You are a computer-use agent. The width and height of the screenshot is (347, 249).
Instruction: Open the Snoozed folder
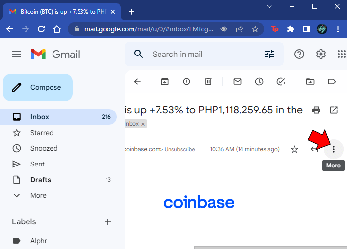point(59,148)
